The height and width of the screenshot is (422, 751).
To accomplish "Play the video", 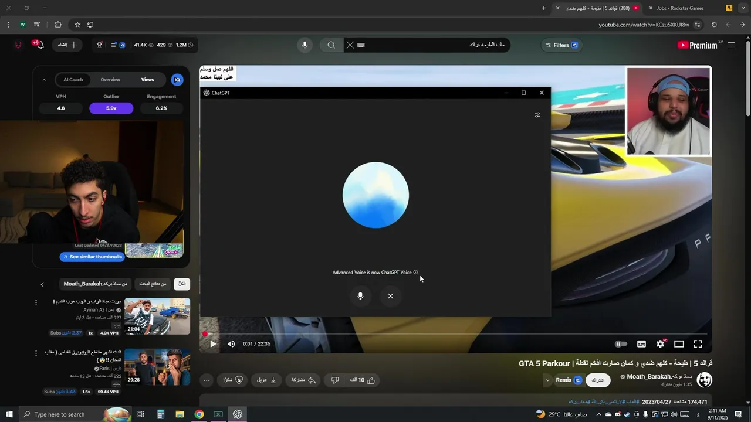I will (x=212, y=344).
